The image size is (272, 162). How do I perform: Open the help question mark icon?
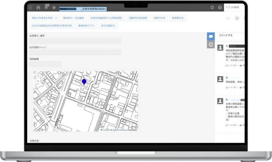[x=220, y=8]
